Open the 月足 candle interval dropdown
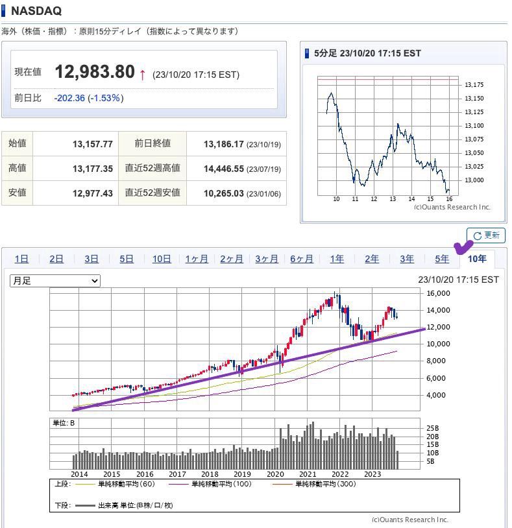512x528 pixels. click(x=55, y=280)
